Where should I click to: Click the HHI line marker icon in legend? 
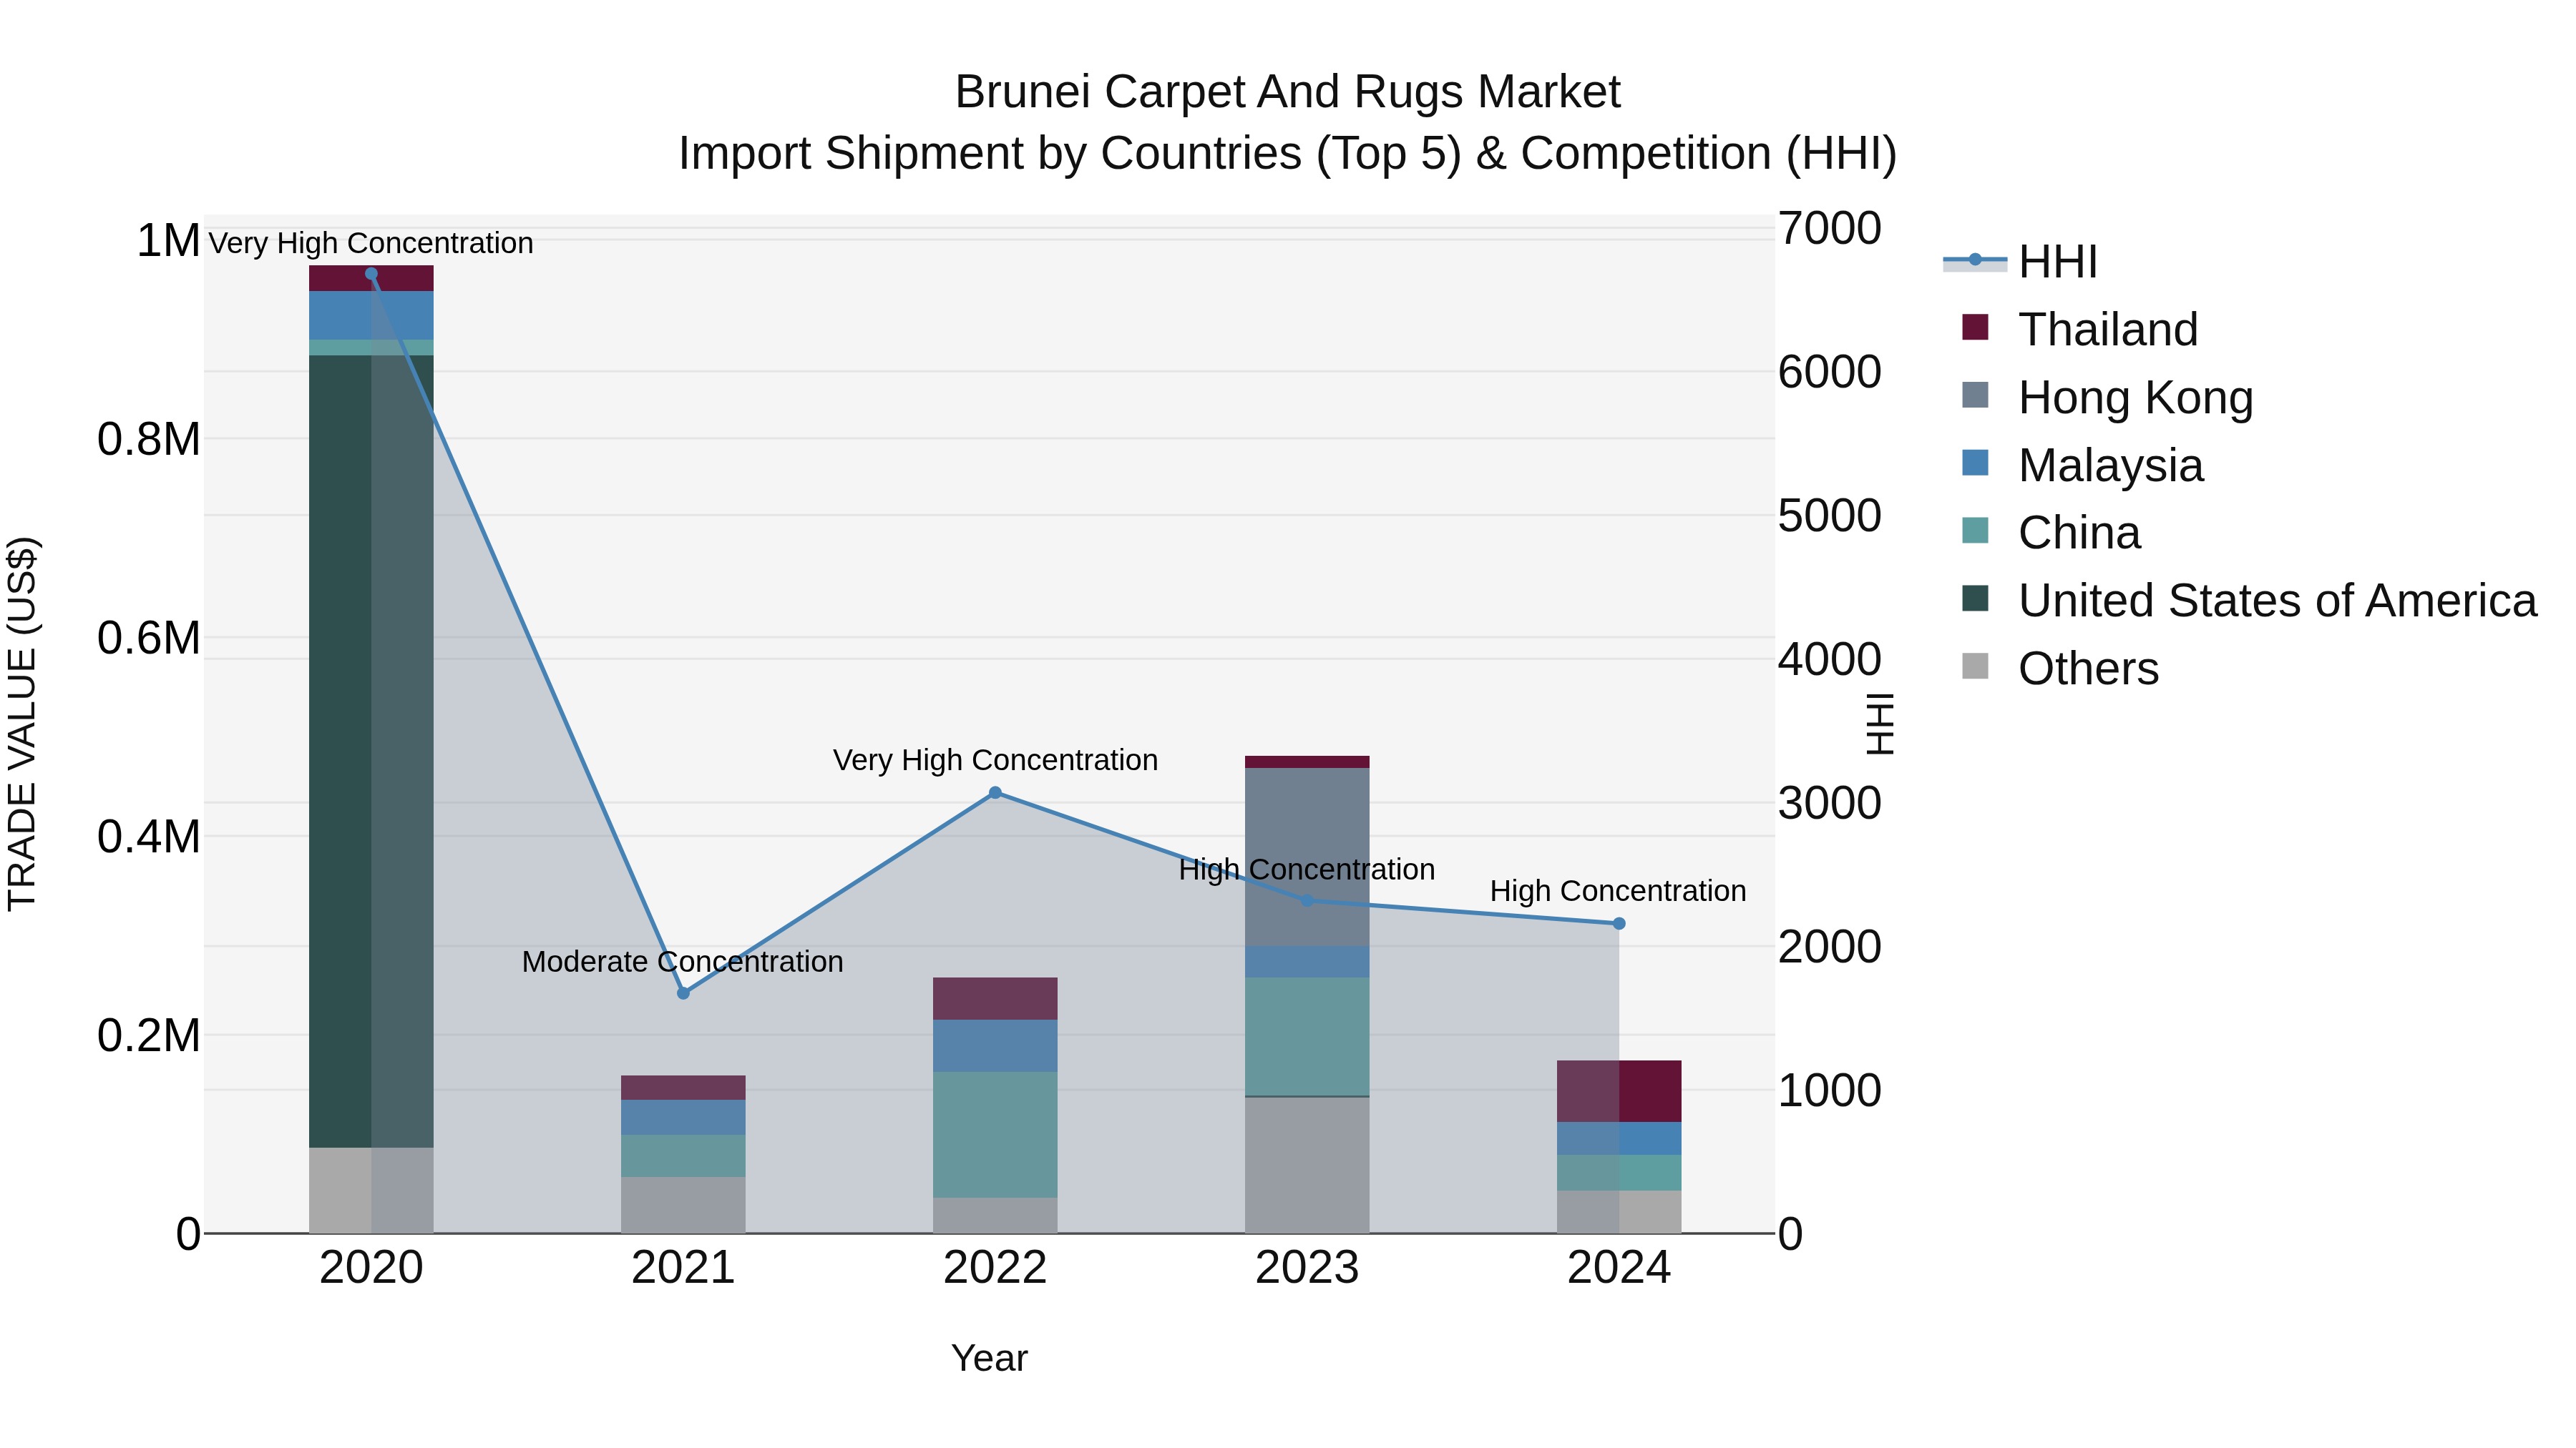[1975, 260]
